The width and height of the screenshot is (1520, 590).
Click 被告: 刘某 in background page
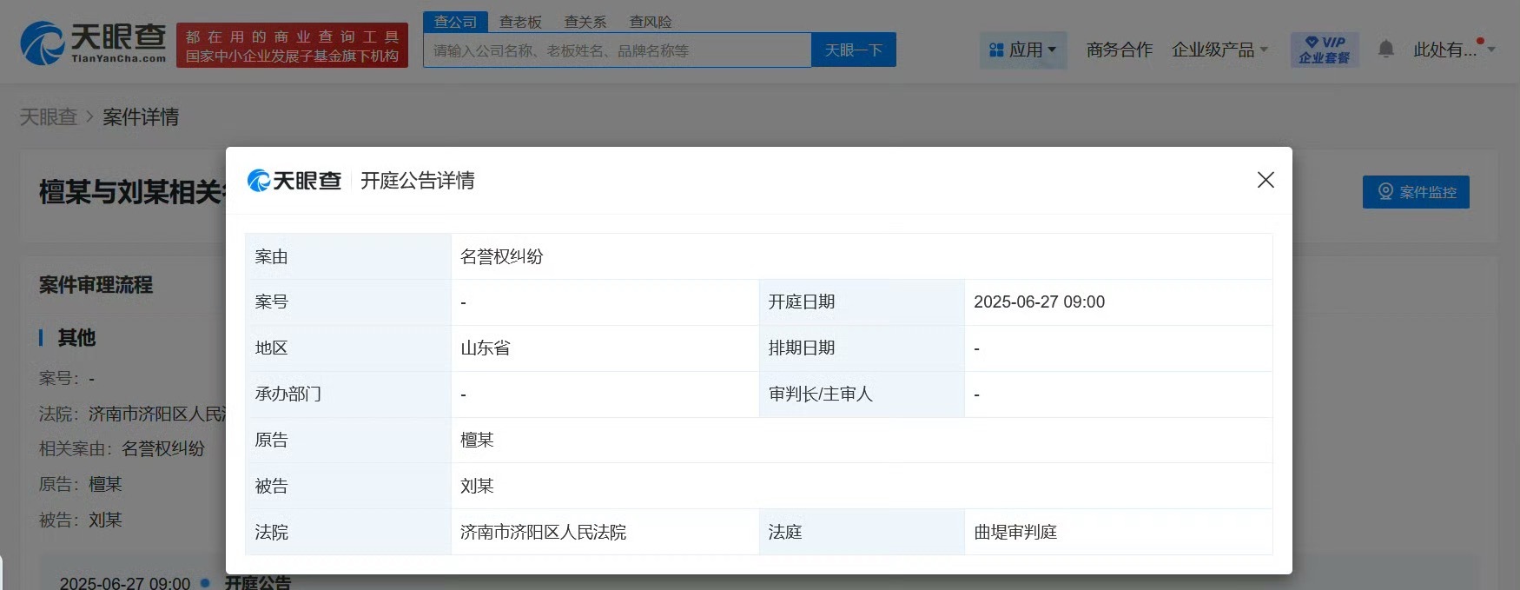coord(80,520)
